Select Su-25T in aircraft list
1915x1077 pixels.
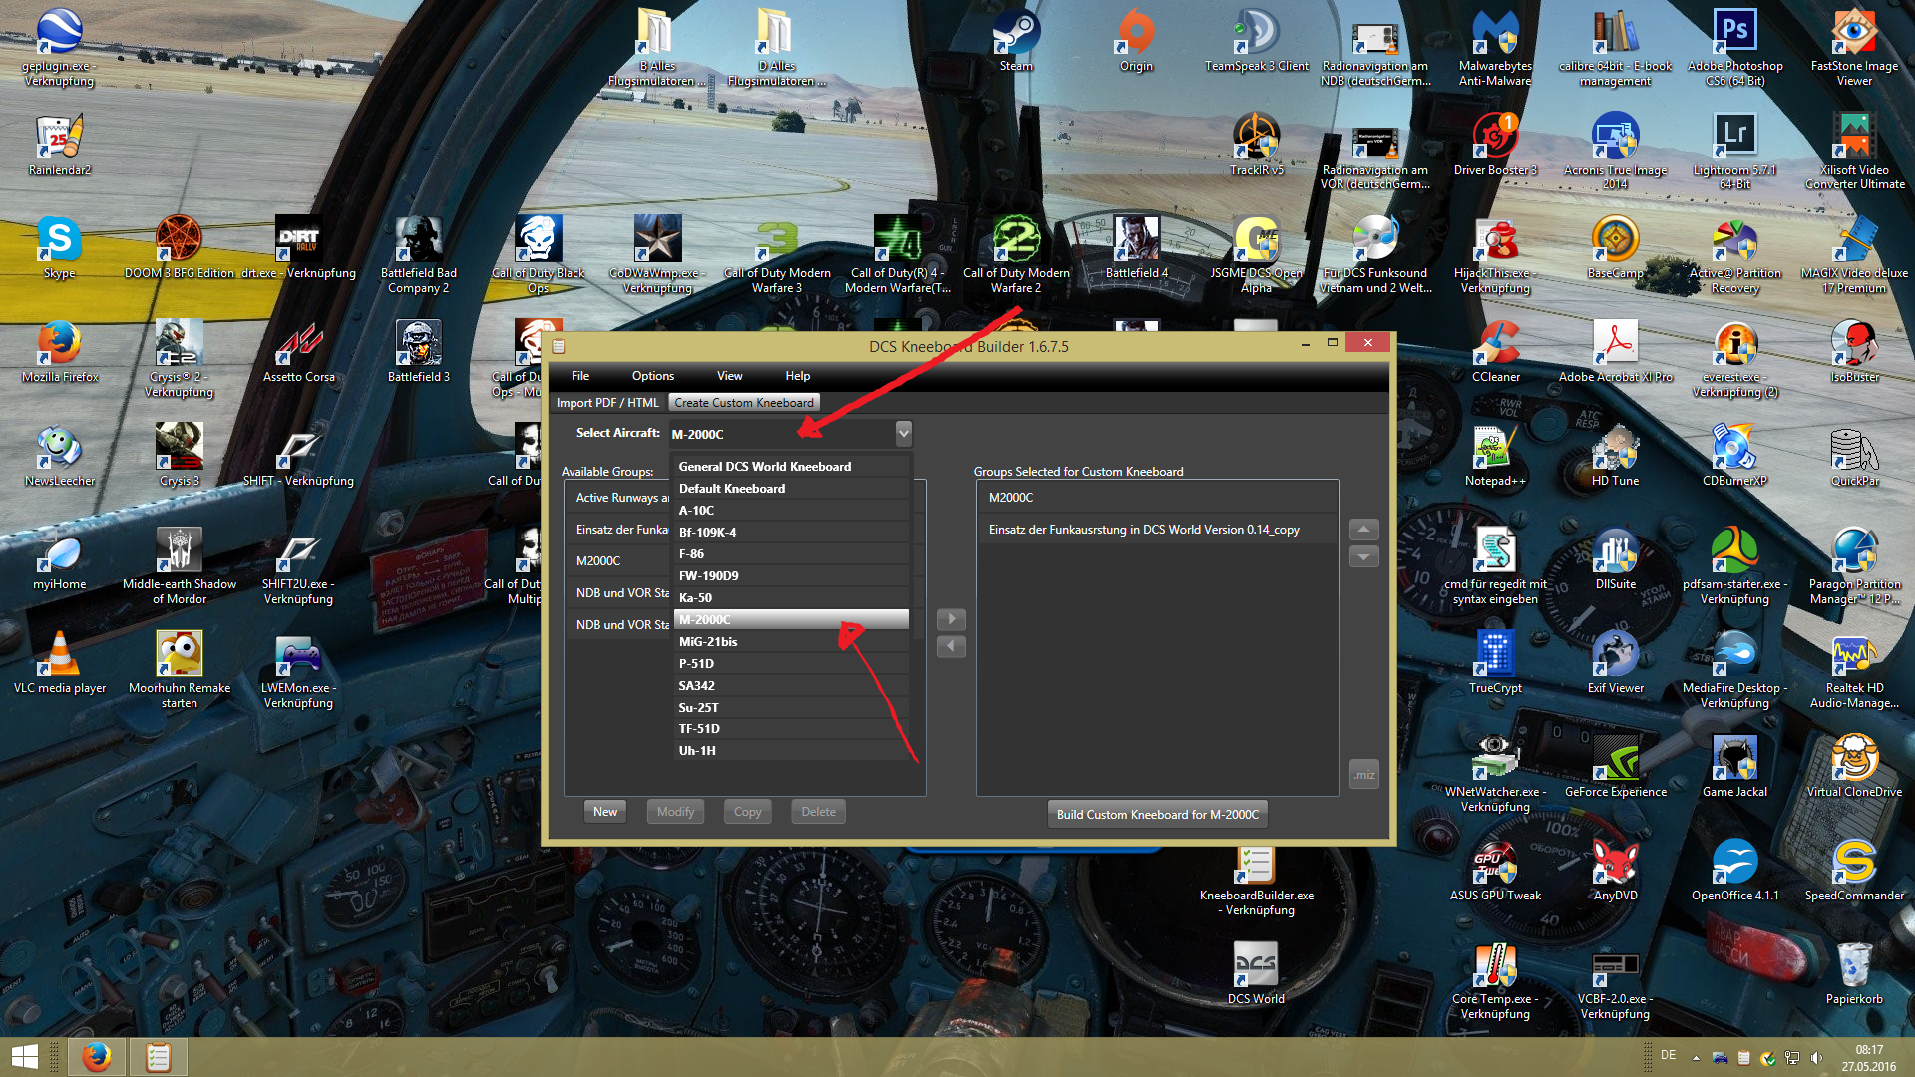[x=792, y=708]
